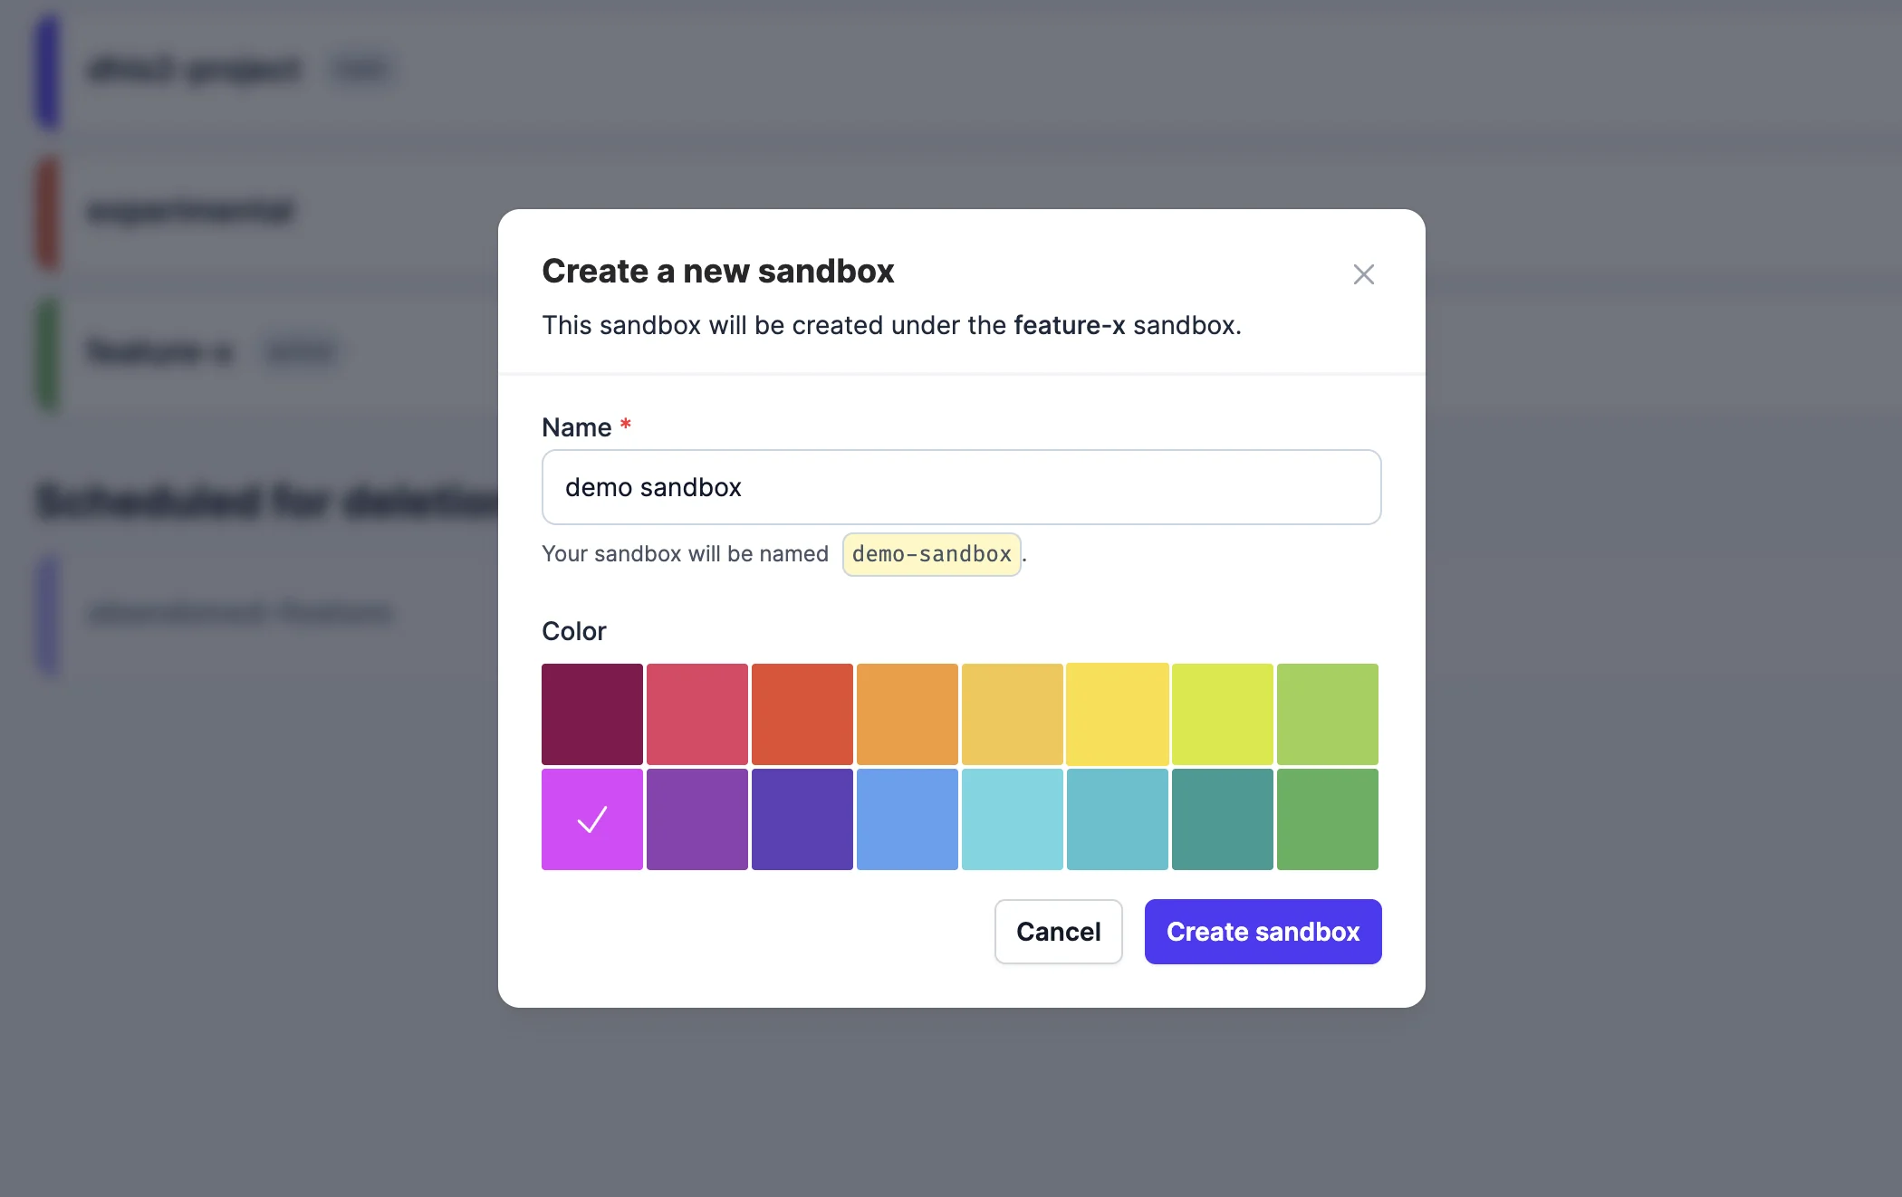1902x1197 pixels.
Task: Pick the golden-yellow color swatch
Action: point(1013,714)
